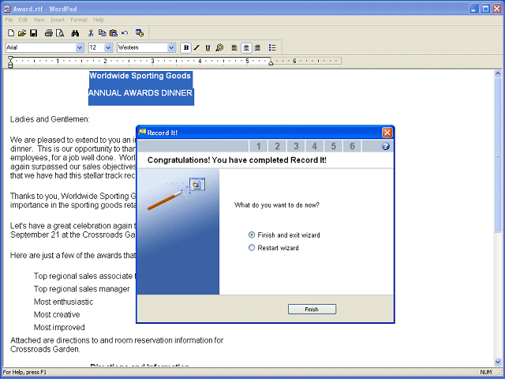
Task: Open the File menu
Action: 9,20
